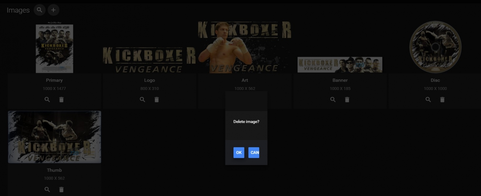Screen dimensions: 481x196
Task: Open the Thumb image thumbnail
Action: point(54,137)
